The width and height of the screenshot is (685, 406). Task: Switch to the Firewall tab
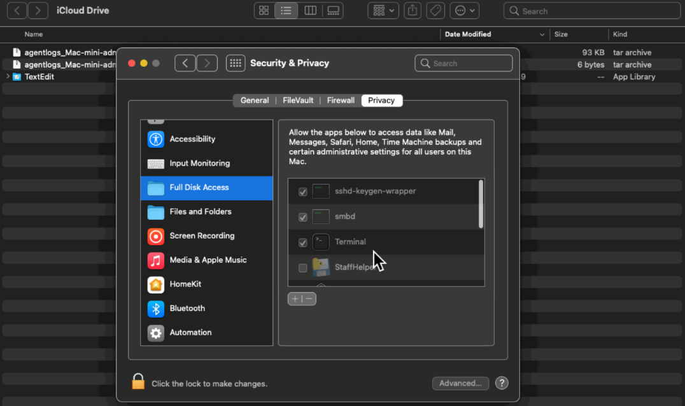point(341,101)
